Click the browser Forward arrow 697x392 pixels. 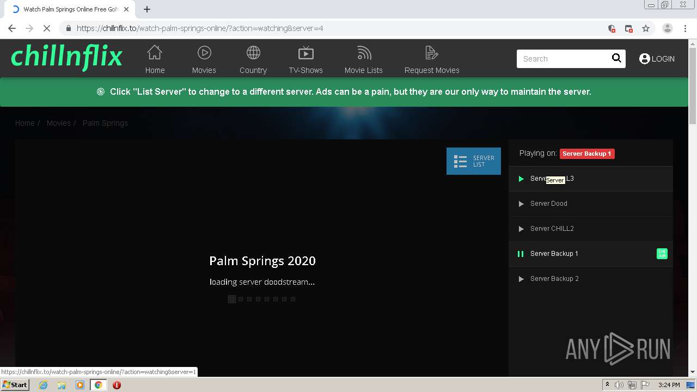29,28
